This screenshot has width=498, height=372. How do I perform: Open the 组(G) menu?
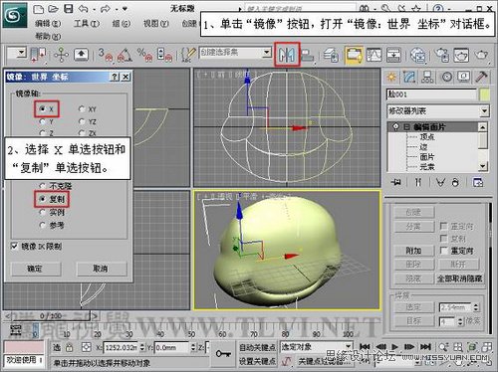pyautogui.click(x=122, y=24)
